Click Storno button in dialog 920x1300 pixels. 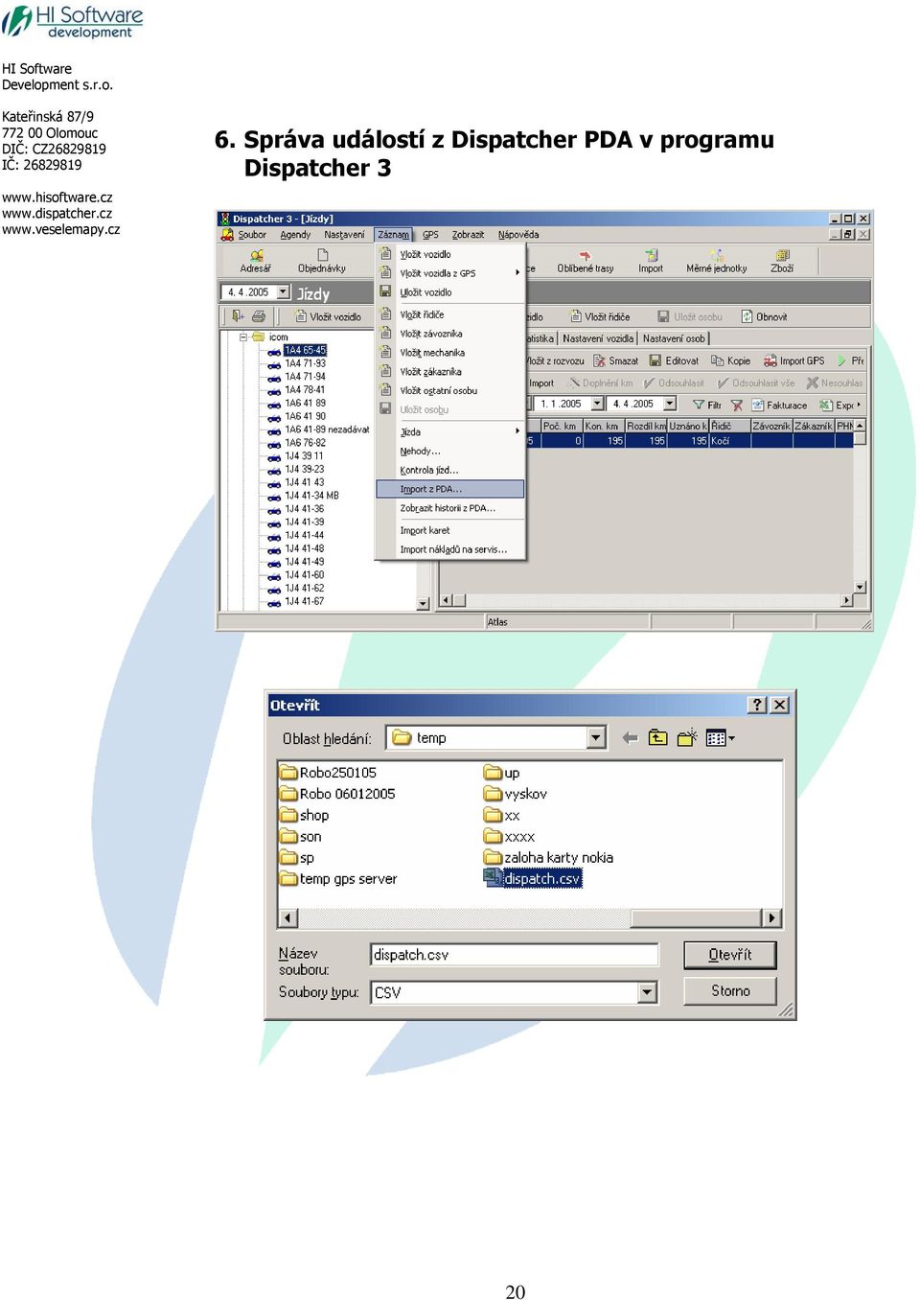tap(730, 991)
